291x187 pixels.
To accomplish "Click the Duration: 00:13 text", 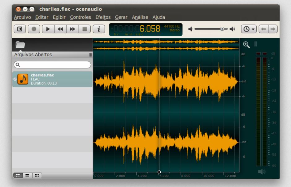I will pyautogui.click(x=44, y=83).
